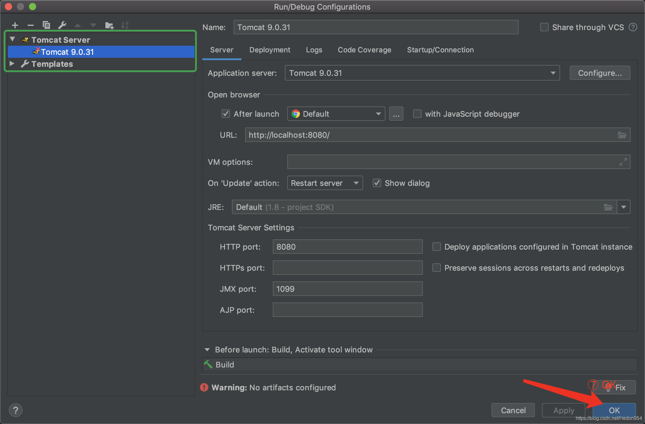Uncheck the After launch checkbox

point(226,114)
